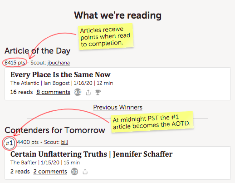This screenshot has width=235, height=183.
Task: Open the Previous Winners link
Action: [x=117, y=107]
